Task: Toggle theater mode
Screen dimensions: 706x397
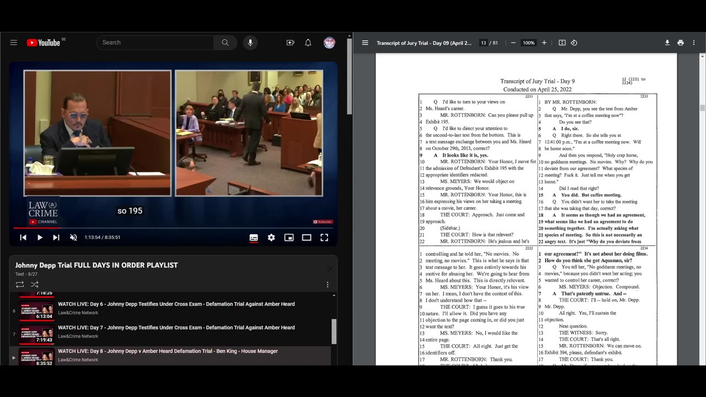Action: pyautogui.click(x=307, y=237)
